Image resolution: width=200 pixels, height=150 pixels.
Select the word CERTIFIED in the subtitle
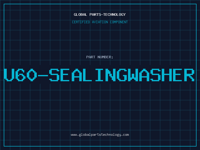[81, 22]
